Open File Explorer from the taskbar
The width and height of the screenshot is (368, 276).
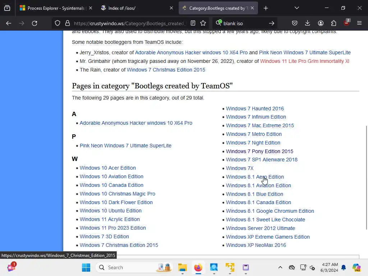tap(182, 267)
